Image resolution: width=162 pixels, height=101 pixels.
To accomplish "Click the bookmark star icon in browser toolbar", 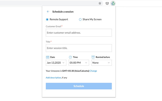I will (x=100, y=3).
